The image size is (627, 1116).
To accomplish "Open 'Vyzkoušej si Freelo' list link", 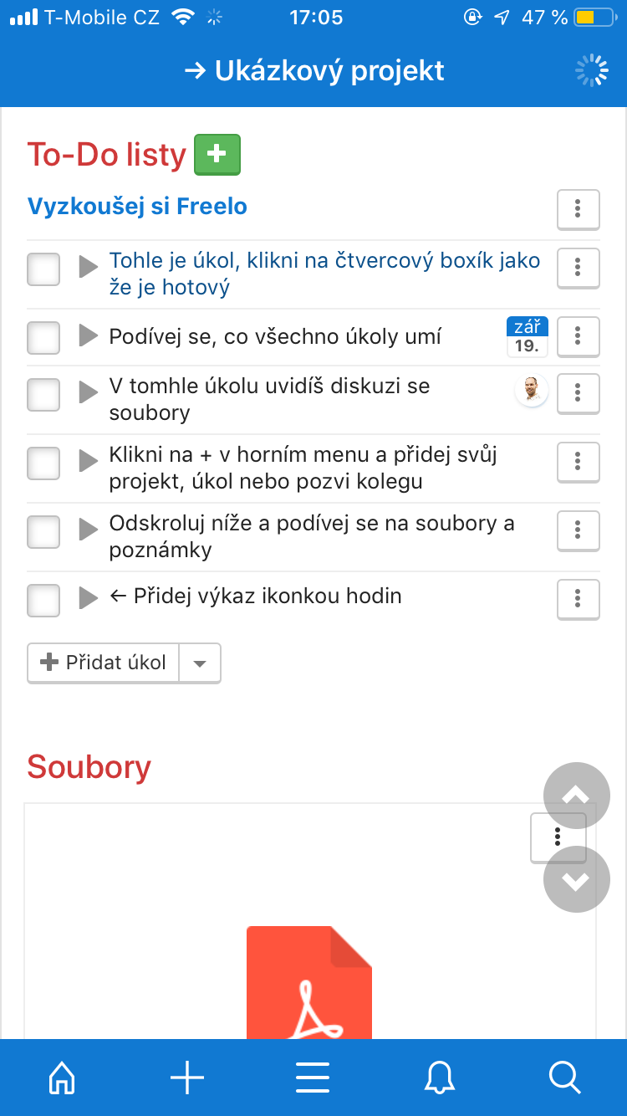I will coord(137,207).
